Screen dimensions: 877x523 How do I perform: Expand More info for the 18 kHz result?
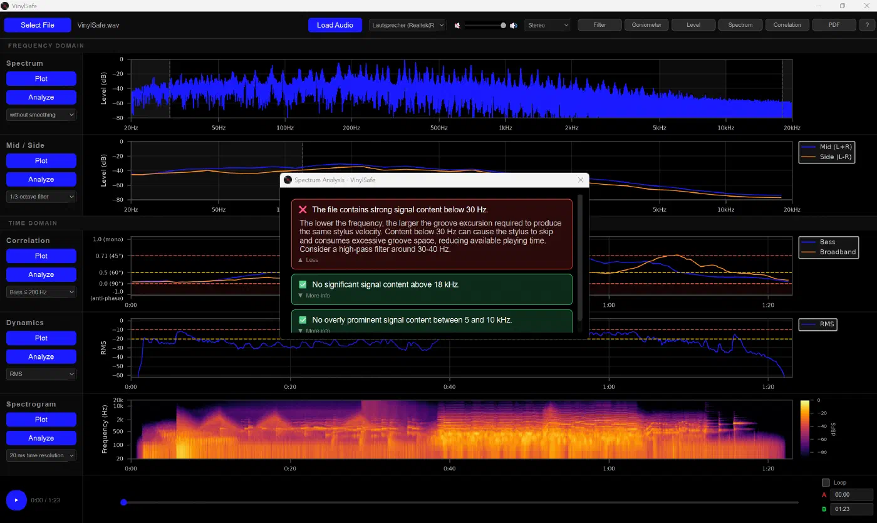point(314,296)
